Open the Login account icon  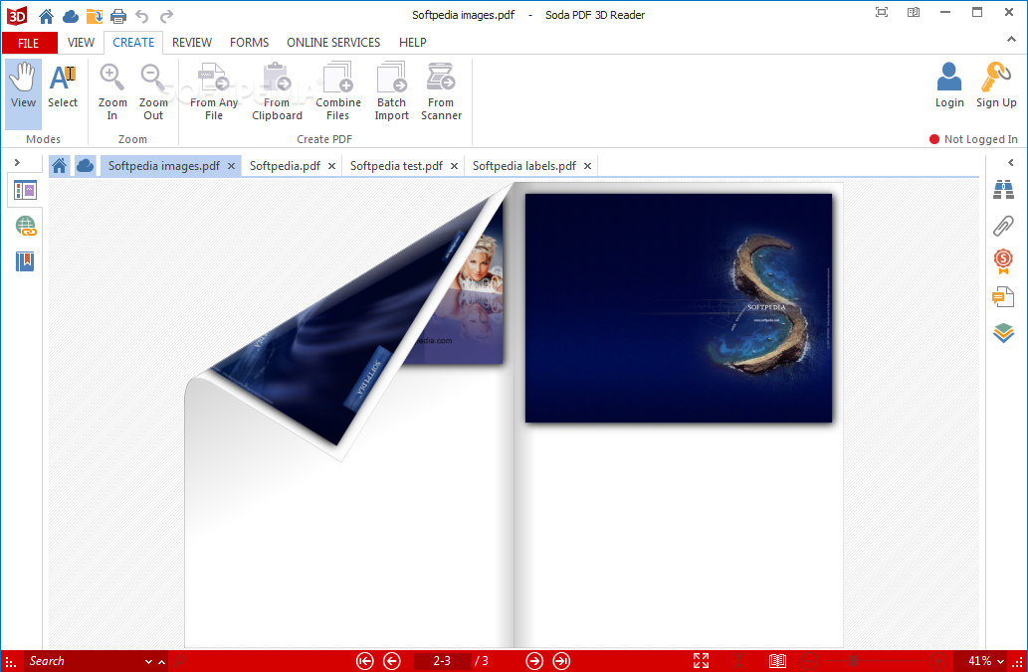(948, 85)
